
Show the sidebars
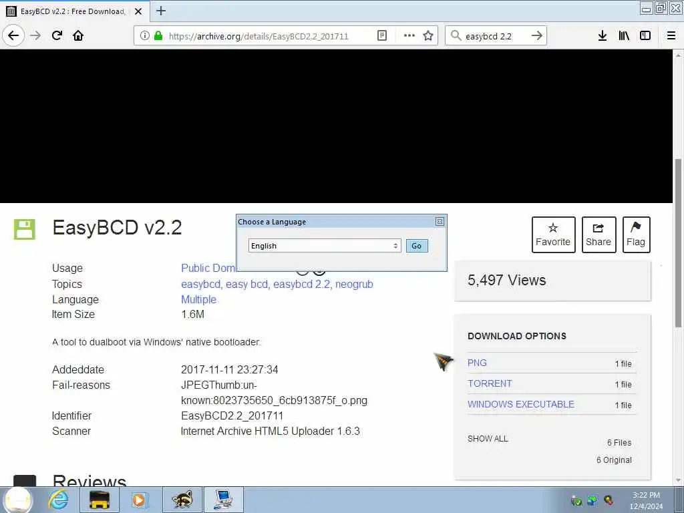pos(645,36)
